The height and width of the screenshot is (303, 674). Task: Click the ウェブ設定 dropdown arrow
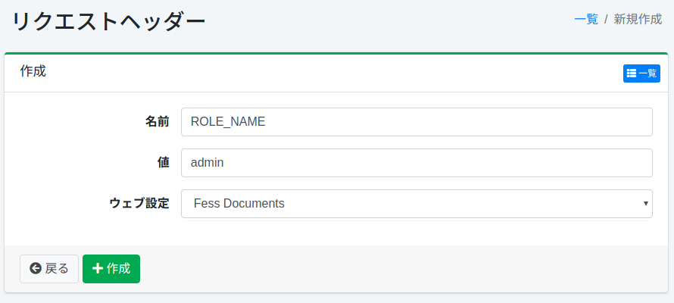coord(645,204)
